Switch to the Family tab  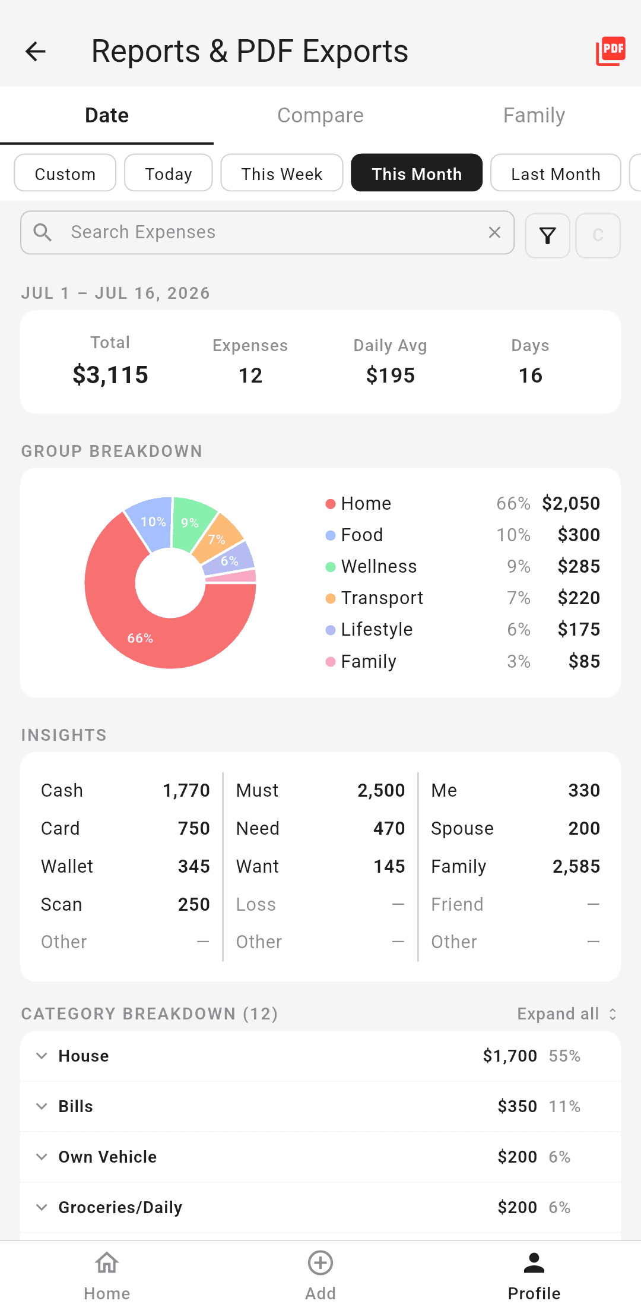(x=534, y=115)
